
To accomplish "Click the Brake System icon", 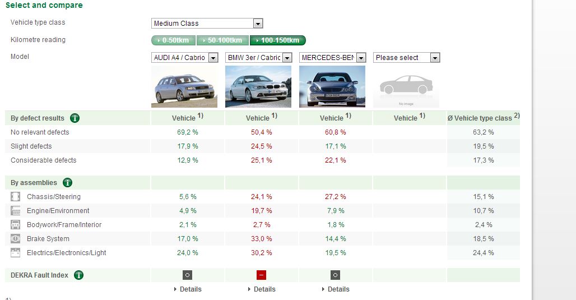I will 16,239.
